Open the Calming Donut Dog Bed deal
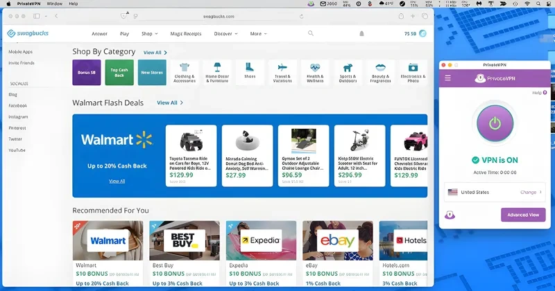This screenshot has width=555, height=291. 248,156
